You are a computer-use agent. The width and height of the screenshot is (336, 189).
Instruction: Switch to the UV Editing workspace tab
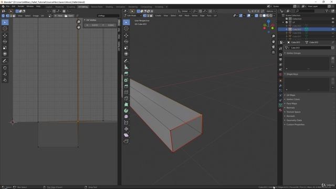coord(83,7)
